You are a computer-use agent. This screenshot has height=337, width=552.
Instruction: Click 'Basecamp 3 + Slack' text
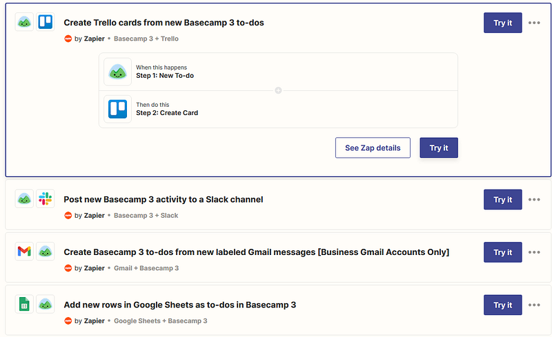[146, 215]
